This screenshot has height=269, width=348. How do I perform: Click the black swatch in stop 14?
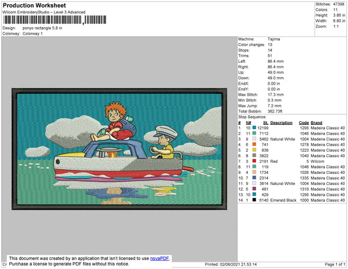[x=254, y=200]
